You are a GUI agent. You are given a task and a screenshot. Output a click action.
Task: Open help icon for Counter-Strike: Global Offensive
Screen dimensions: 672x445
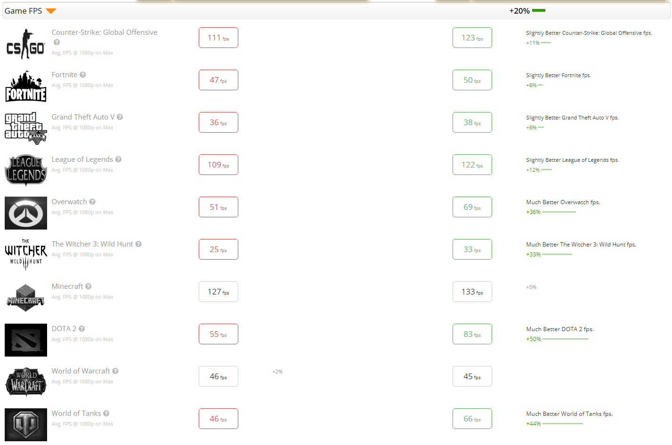click(57, 42)
